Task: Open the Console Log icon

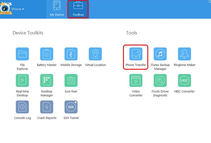Action: (22, 107)
